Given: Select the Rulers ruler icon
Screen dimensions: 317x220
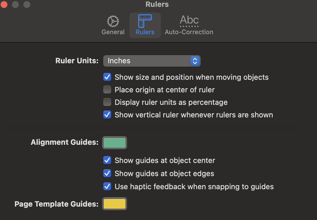Looking at the screenshot, I should click(x=145, y=21).
